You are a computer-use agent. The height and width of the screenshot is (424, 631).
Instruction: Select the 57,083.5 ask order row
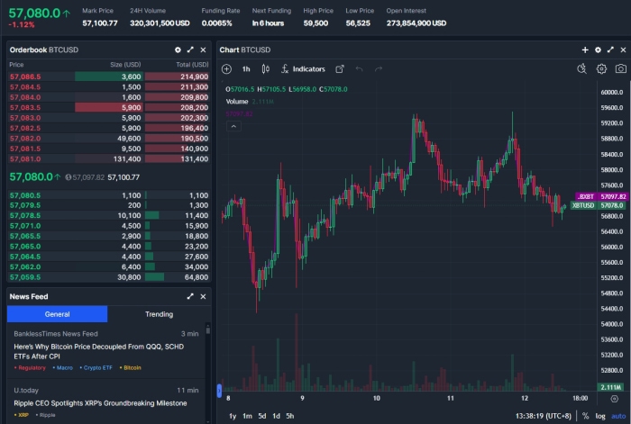(108, 107)
